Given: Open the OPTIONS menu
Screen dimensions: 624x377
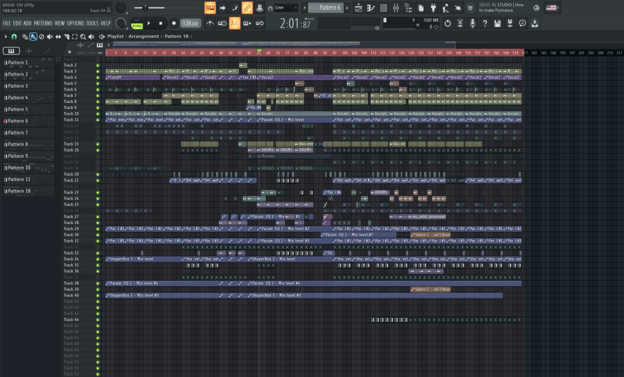Looking at the screenshot, I should [76, 23].
